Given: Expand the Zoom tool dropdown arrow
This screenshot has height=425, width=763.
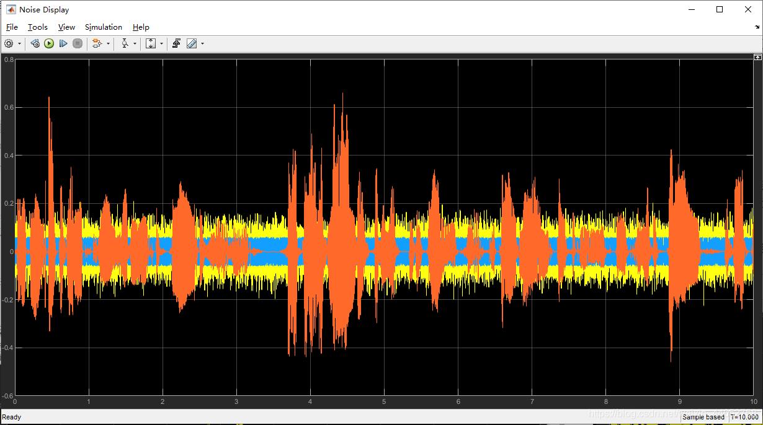Looking at the screenshot, I should point(135,43).
